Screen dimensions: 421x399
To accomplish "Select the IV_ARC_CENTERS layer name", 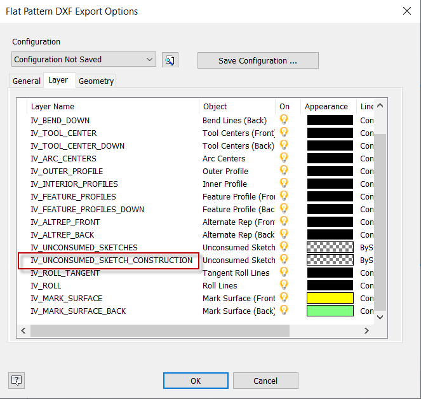I will (x=63, y=159).
